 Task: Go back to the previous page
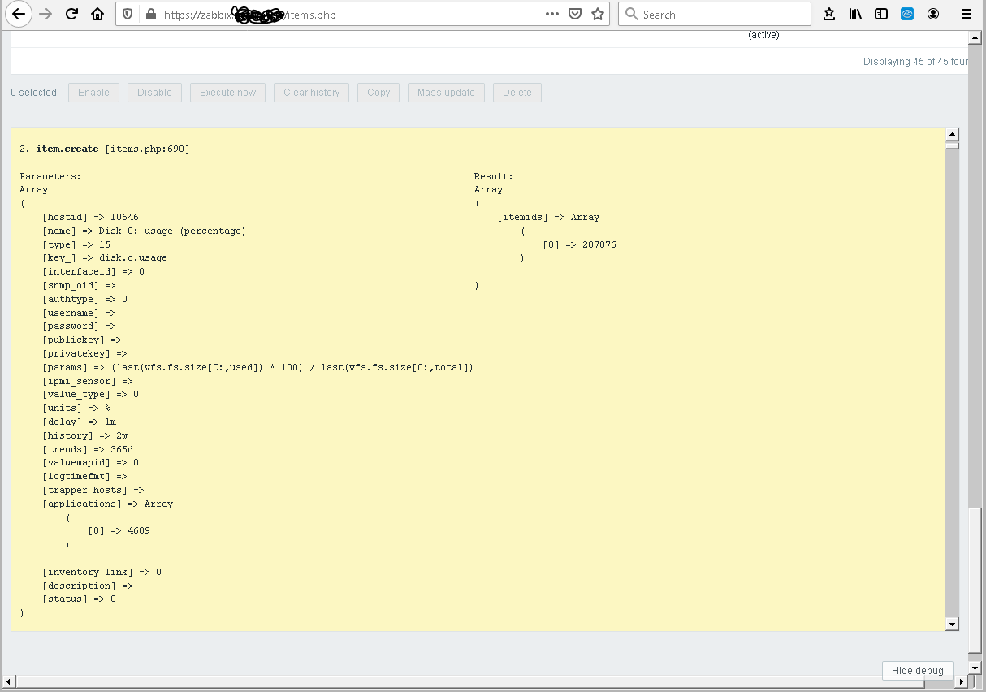[x=19, y=15]
